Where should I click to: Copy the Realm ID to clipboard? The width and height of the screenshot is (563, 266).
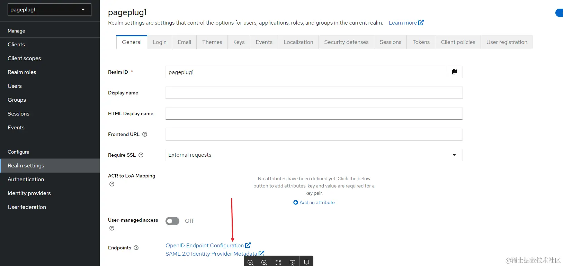[454, 72]
